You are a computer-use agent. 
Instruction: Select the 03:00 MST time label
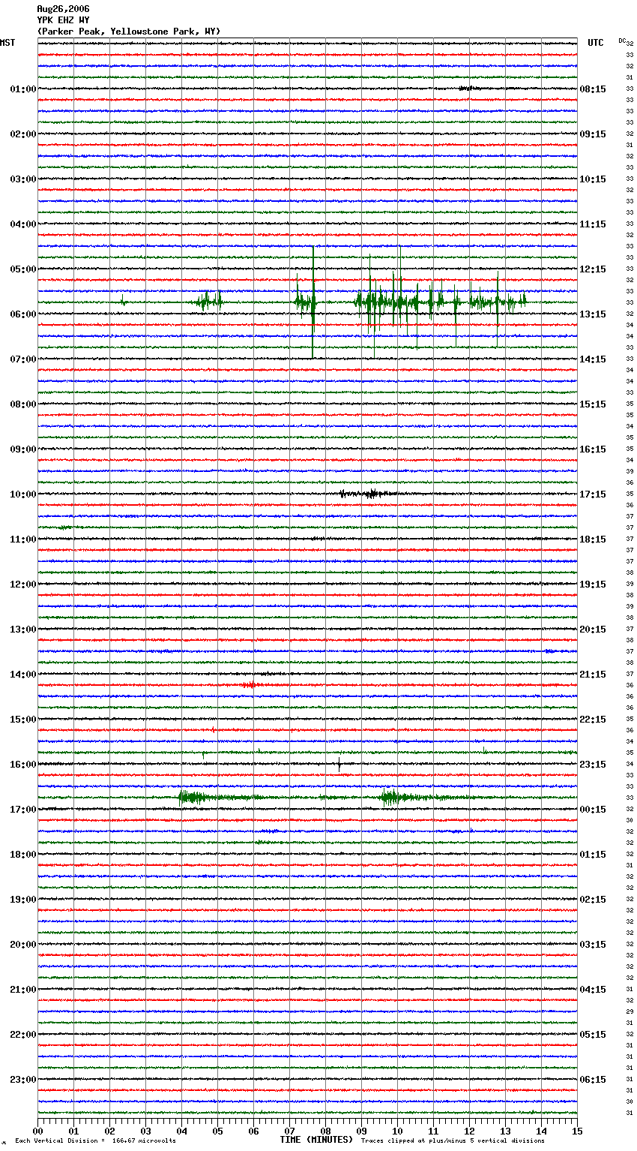[23, 179]
